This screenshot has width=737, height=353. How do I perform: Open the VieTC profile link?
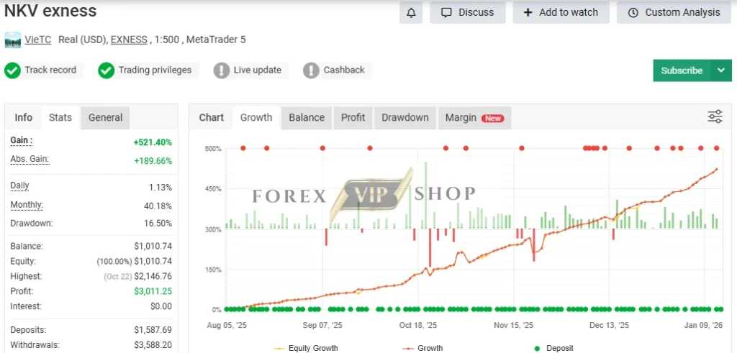(38, 40)
